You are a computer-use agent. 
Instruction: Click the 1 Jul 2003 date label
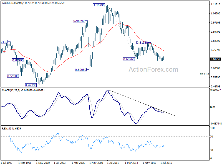pyautogui.click(x=60, y=163)
